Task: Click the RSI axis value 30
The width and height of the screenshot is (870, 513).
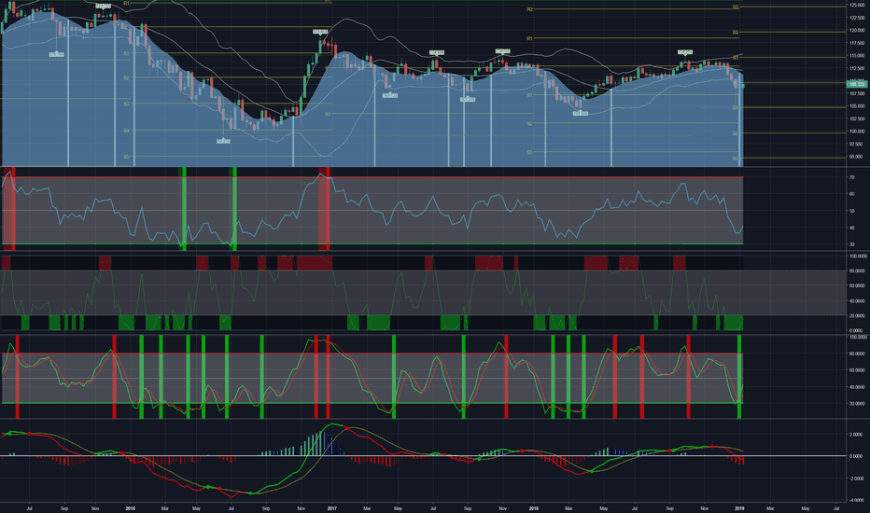Action: 852,244
